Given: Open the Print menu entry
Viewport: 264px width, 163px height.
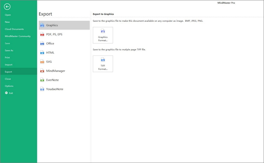Looking at the screenshot, I should pyautogui.click(x=7, y=58).
